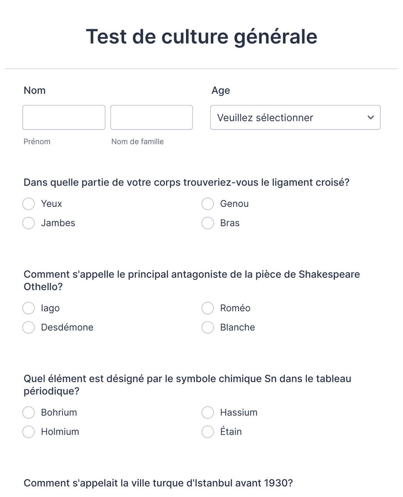Viewport: 403px width, 497px height.
Task: Click the chevron icon on the Age selector
Action: 370,118
